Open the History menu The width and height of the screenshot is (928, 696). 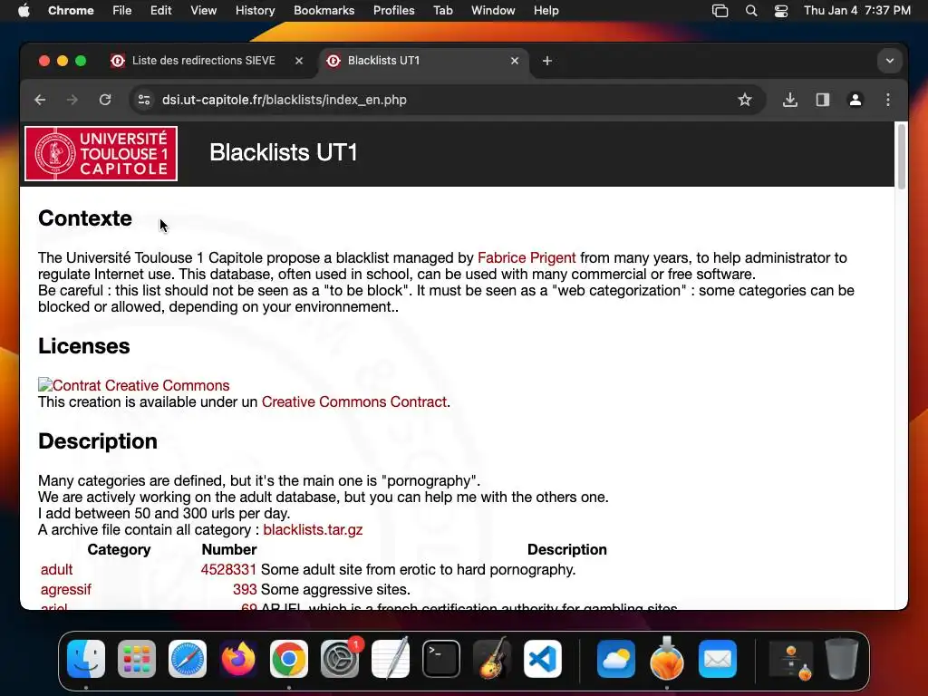(255, 11)
